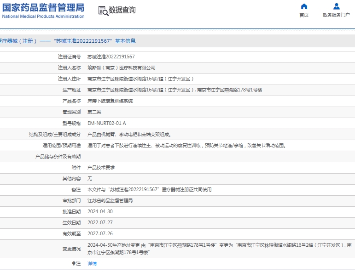Viewport: 355px width, 272px height.
Task: Click the 注册人名称 row label
Action: pos(69,68)
